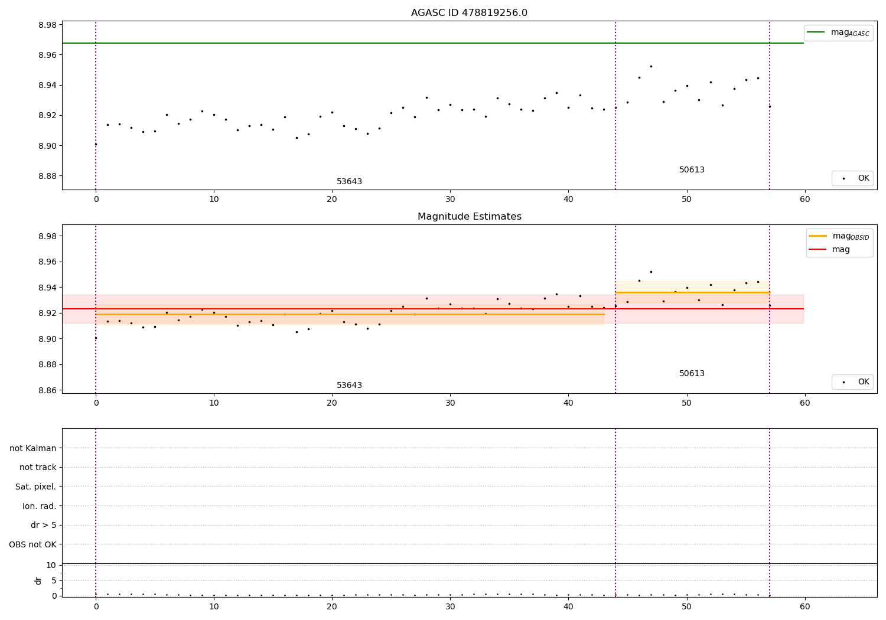Click the 'Magnitude Estimates' subplot title
The height and width of the screenshot is (620, 886).
coord(469,217)
